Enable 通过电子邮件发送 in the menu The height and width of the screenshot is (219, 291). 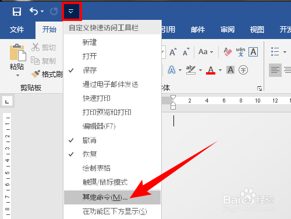coord(112,84)
